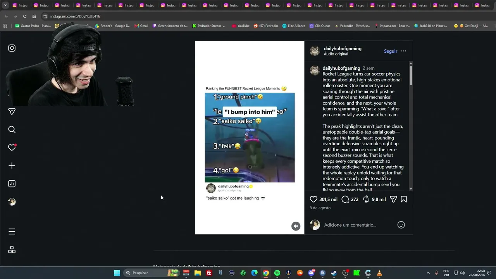Open Pedrodbr Stream bookmark
496x279 pixels.
(209, 26)
